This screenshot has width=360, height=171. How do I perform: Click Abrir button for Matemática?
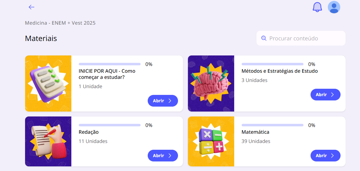click(x=326, y=156)
